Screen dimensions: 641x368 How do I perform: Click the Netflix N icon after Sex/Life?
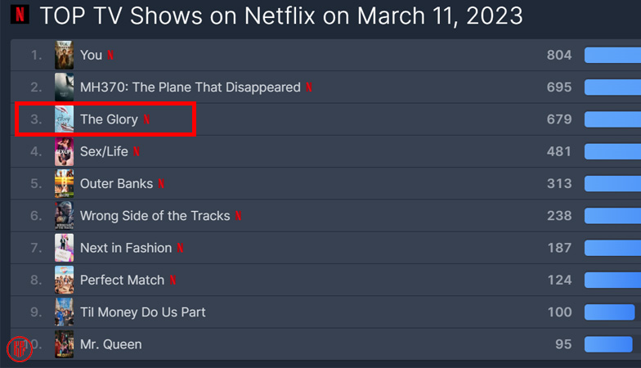137,151
